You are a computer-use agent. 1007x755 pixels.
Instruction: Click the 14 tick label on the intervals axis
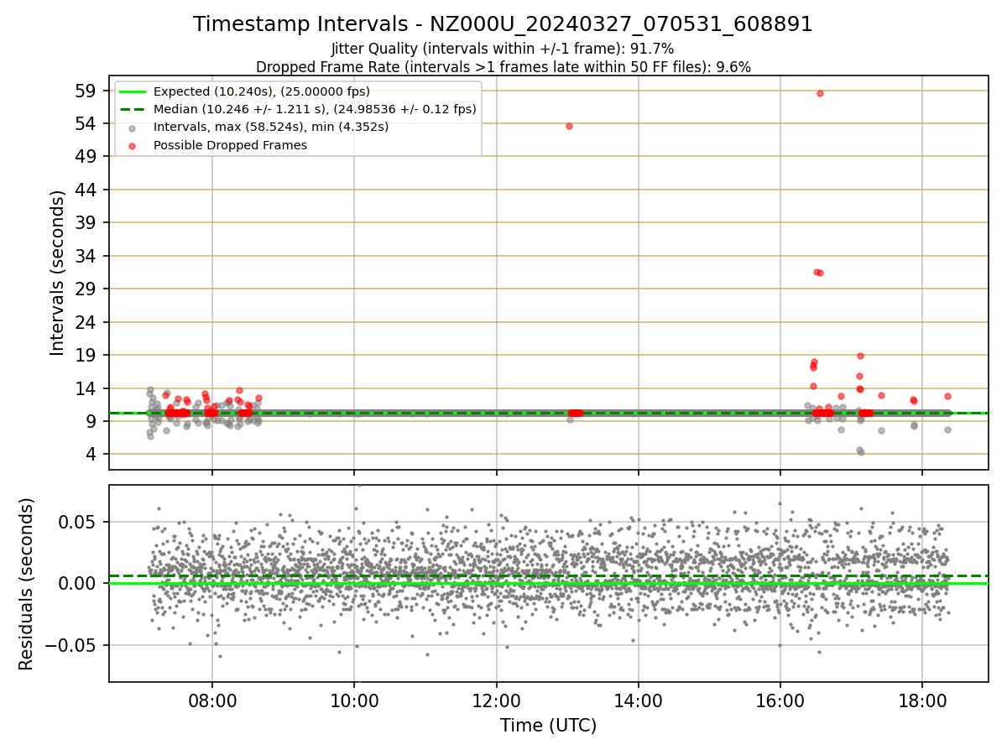[x=87, y=388]
